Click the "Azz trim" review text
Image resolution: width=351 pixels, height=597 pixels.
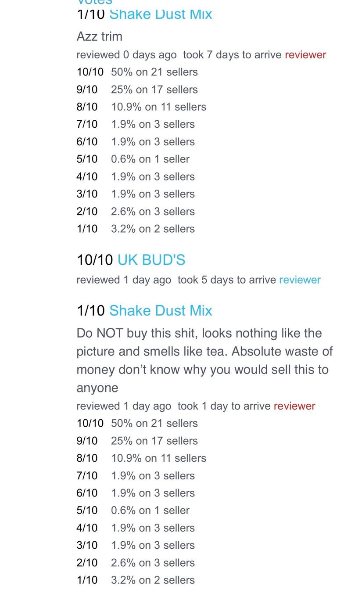99,36
